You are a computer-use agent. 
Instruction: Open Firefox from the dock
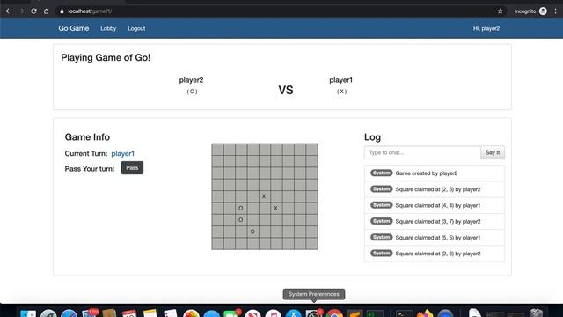425,313
